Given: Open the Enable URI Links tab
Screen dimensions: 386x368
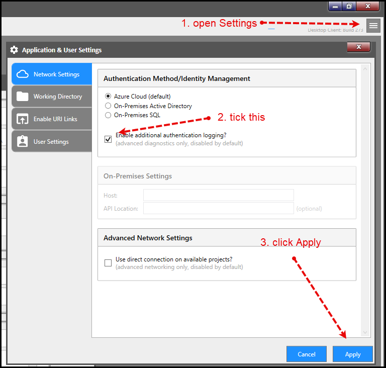Looking at the screenshot, I should 52,119.
